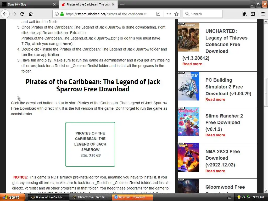Open the NBA 2K23 cover thumbnail
This screenshot has height=201, width=268.
tap(188, 157)
